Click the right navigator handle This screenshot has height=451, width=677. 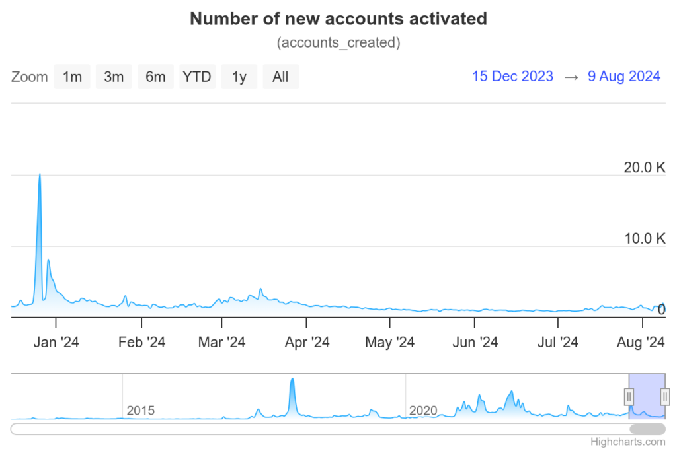[x=665, y=397]
